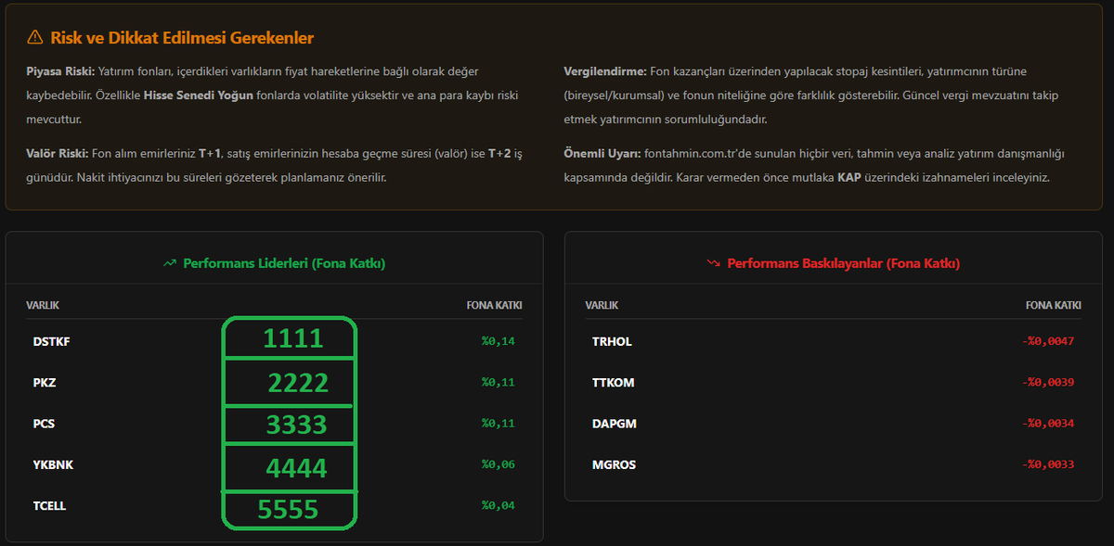Click the "Performans Liderleri (Fona Katkı)" title

(x=284, y=263)
